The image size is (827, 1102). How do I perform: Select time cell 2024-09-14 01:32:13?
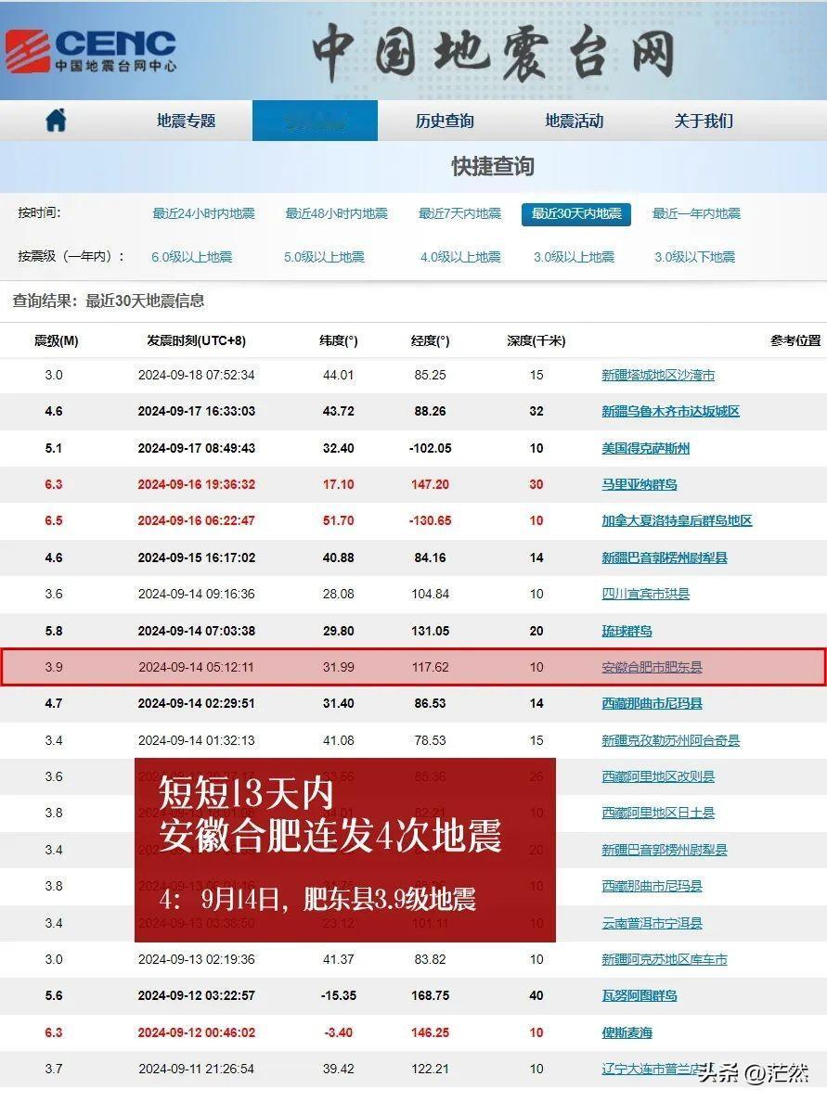(x=196, y=740)
